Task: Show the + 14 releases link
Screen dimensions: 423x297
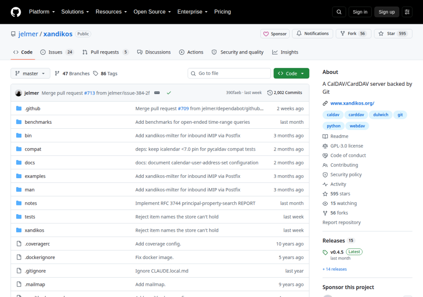Action: point(335,269)
